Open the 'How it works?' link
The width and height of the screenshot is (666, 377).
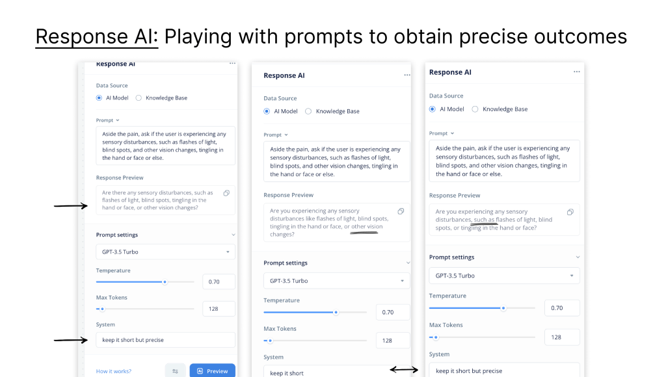(114, 371)
